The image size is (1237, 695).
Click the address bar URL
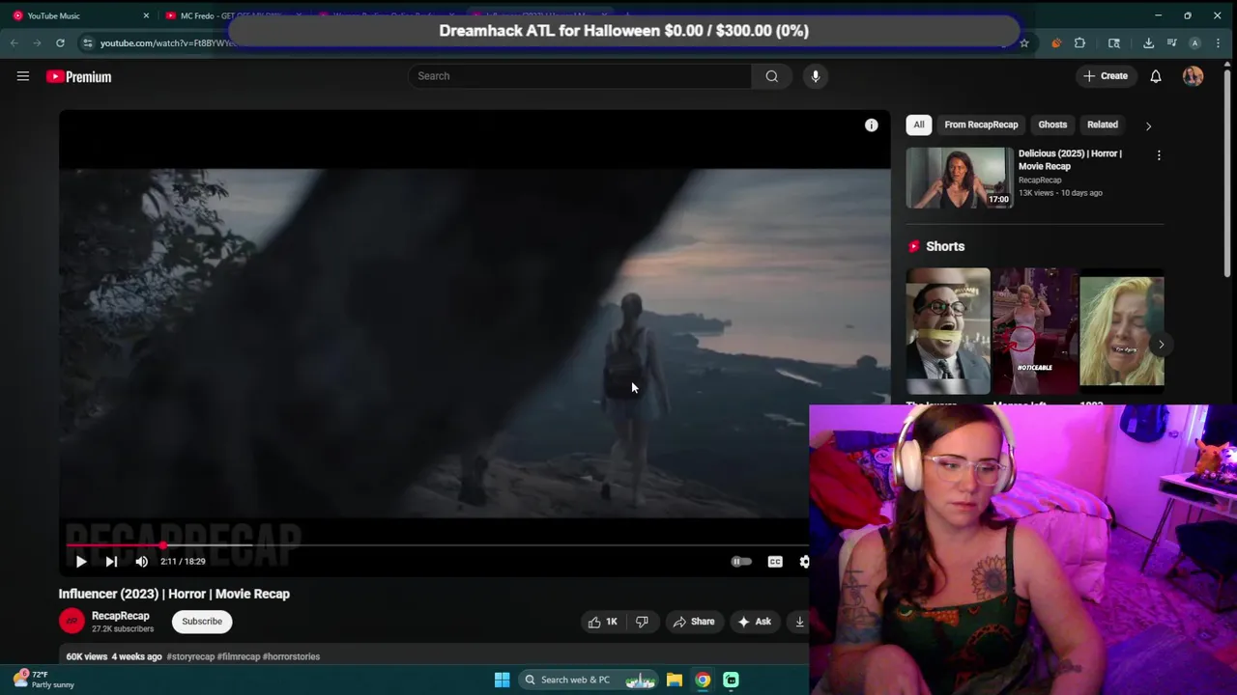tap(166, 42)
